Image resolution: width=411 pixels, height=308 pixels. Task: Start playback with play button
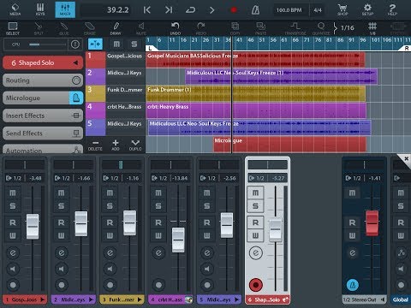pyautogui.click(x=211, y=10)
